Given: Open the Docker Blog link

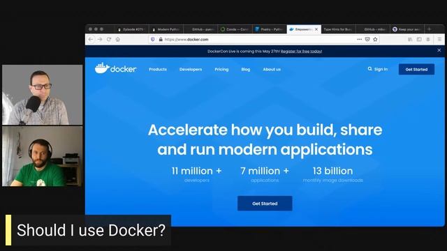Looking at the screenshot, I should coord(245,69).
